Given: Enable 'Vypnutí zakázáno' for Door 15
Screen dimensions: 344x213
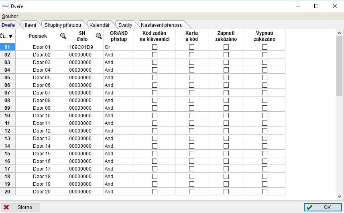Looking at the screenshot, I should 265,154.
